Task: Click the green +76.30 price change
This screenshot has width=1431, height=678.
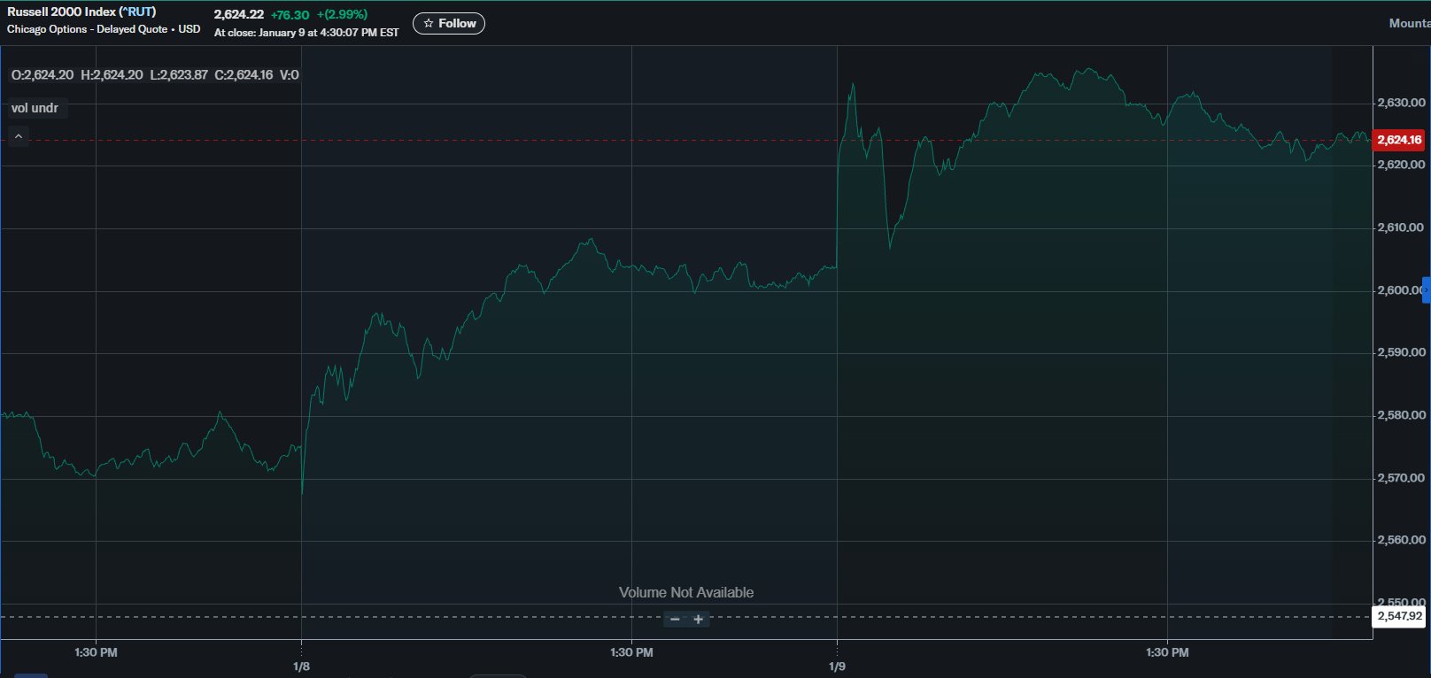Action: (x=290, y=15)
